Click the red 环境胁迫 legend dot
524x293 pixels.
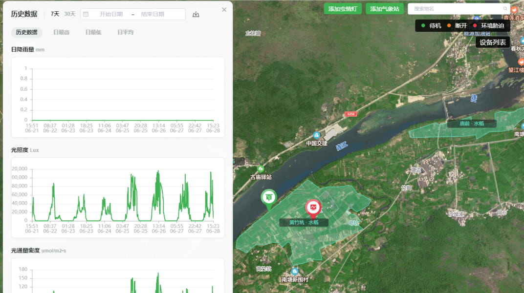point(475,26)
